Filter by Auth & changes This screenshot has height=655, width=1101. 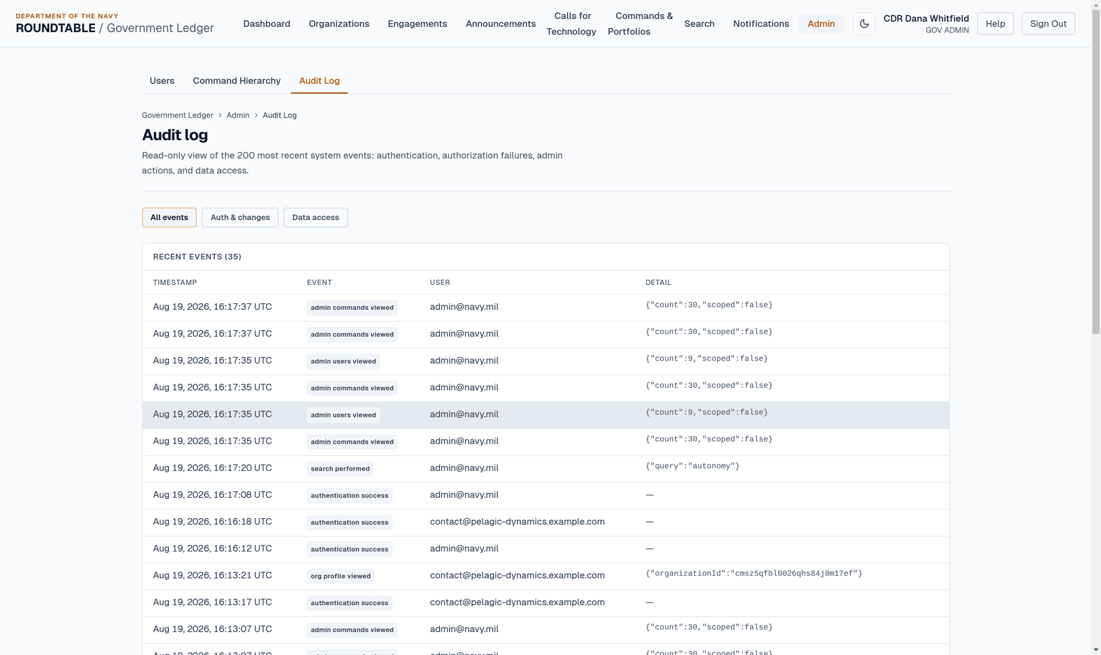pos(240,217)
